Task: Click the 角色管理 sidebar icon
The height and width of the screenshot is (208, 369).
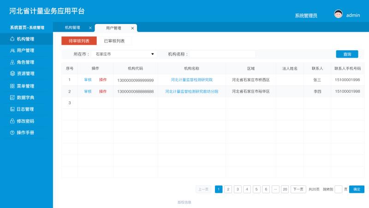Action: coord(12,62)
